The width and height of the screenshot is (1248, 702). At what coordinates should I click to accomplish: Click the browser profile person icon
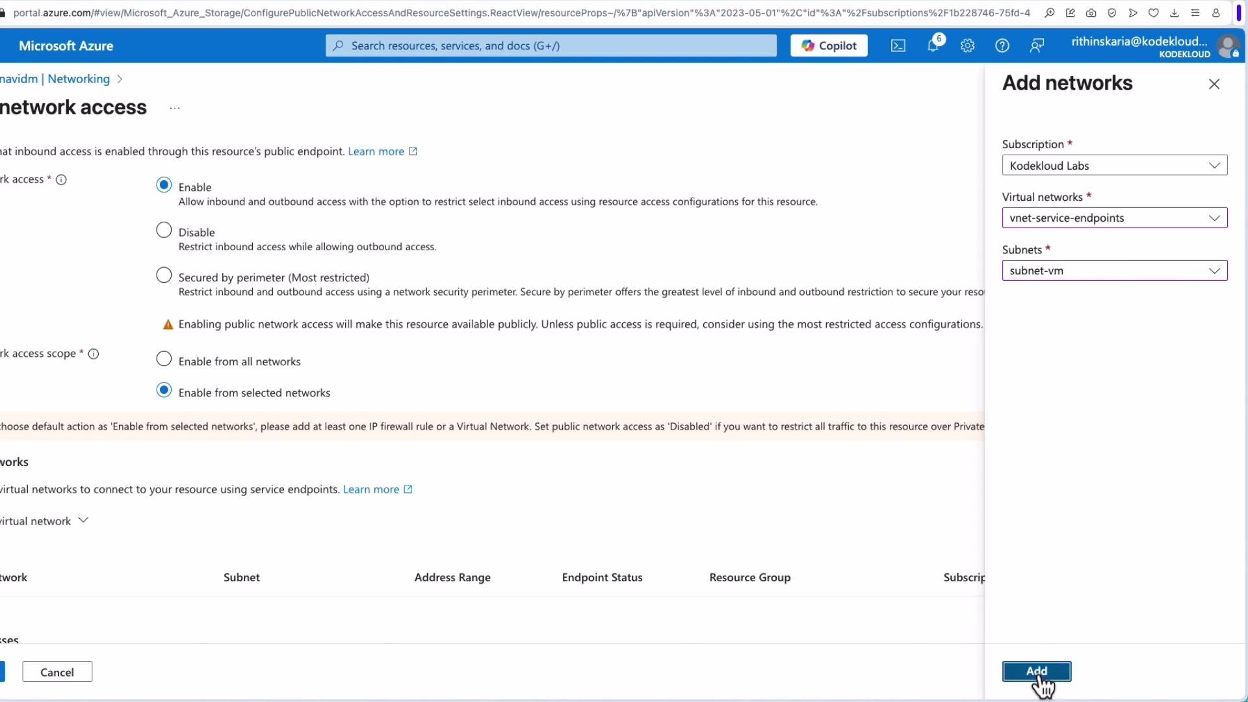1216,13
